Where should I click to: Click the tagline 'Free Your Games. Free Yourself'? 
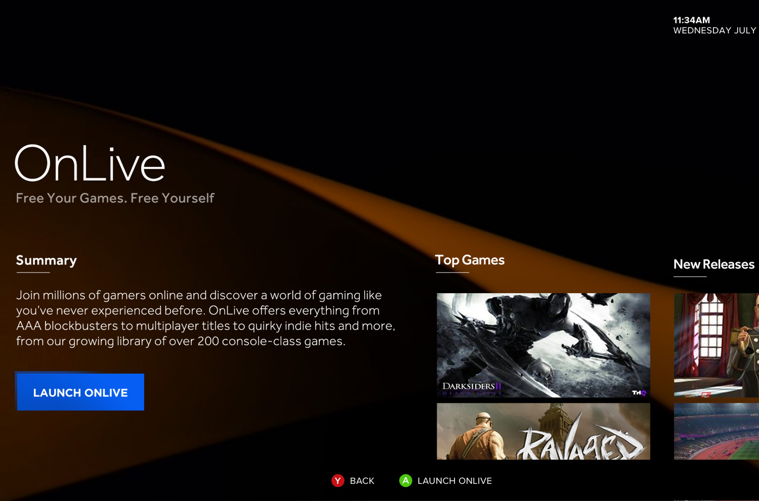(115, 198)
